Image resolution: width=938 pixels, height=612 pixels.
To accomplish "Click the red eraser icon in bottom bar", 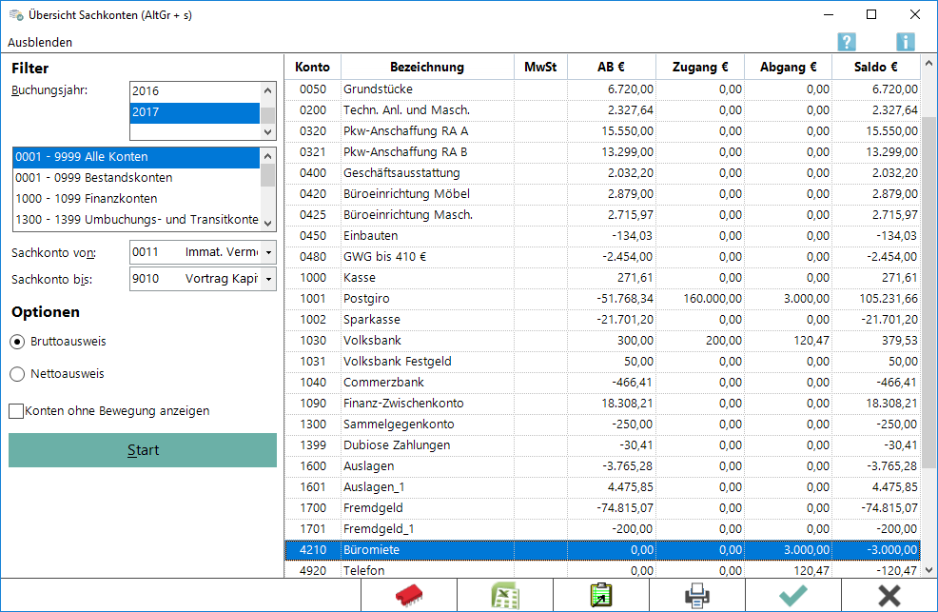I will click(408, 595).
